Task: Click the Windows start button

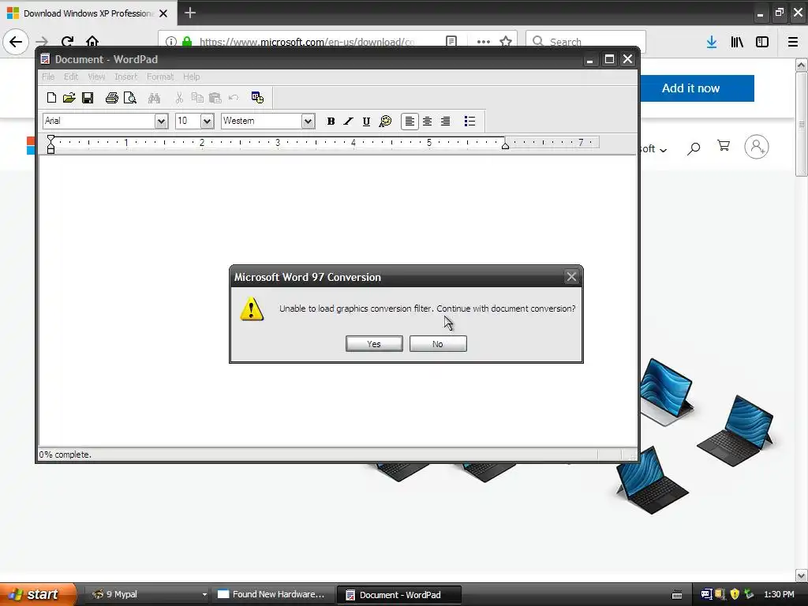Action: point(38,594)
